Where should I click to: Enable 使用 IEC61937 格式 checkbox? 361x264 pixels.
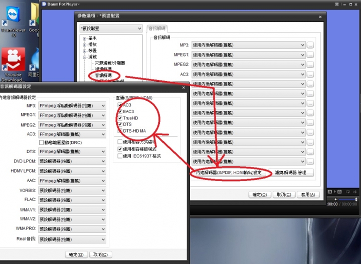pyautogui.click(x=120, y=156)
